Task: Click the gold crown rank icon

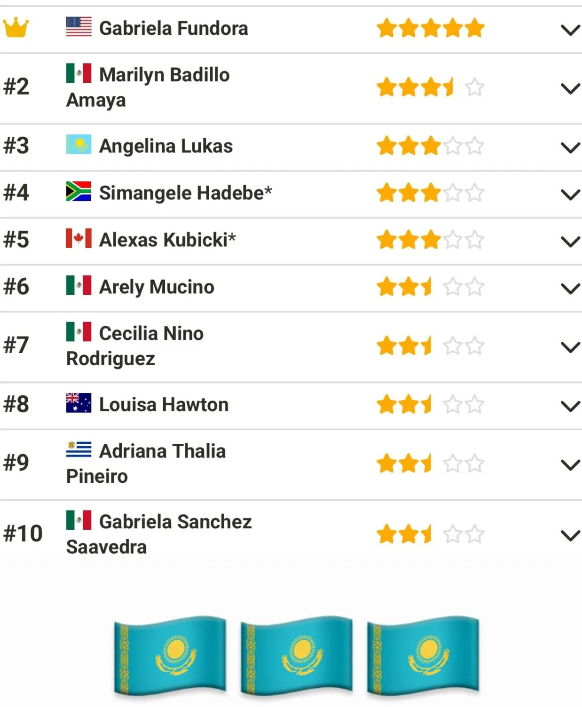Action: (16, 27)
